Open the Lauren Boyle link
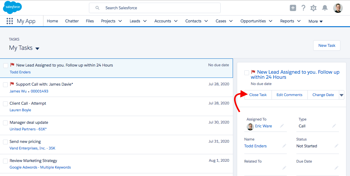 point(20,110)
